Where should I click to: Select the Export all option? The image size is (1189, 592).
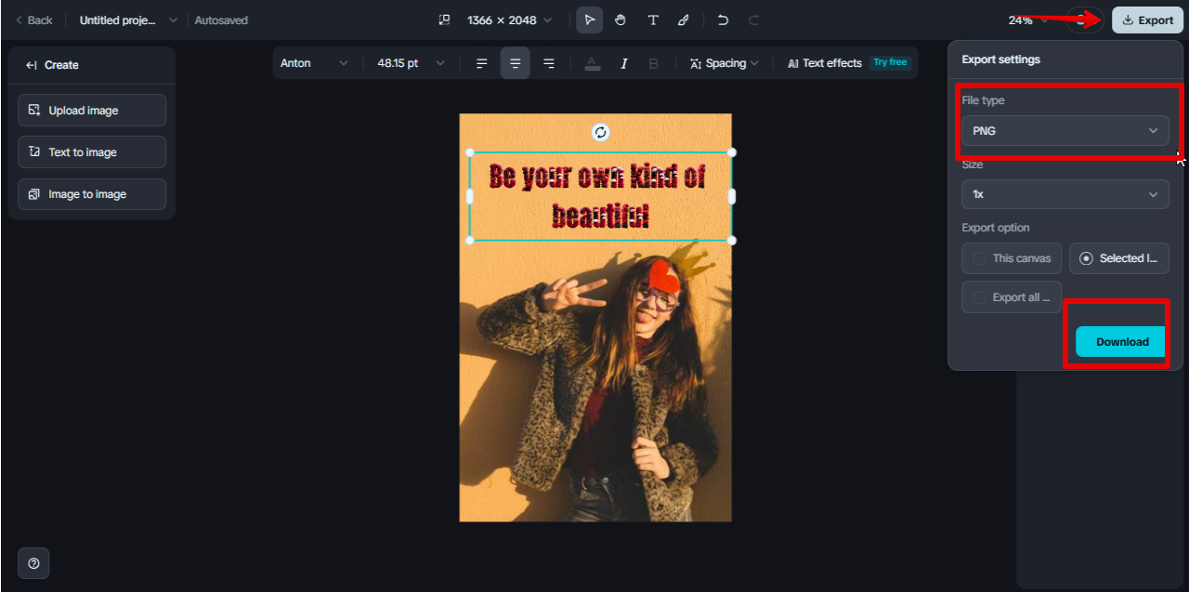click(x=1012, y=297)
